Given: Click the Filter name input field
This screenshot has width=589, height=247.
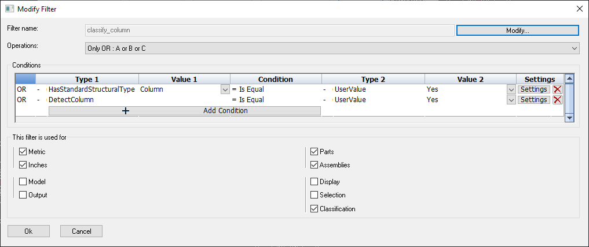Looking at the screenshot, I should pos(269,31).
